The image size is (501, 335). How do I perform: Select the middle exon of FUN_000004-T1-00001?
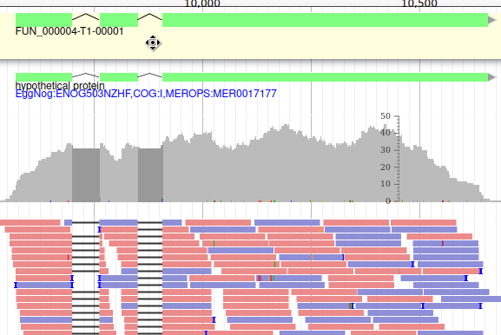119,20
